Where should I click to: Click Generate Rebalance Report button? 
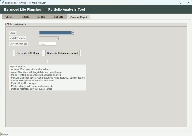tap(63, 53)
